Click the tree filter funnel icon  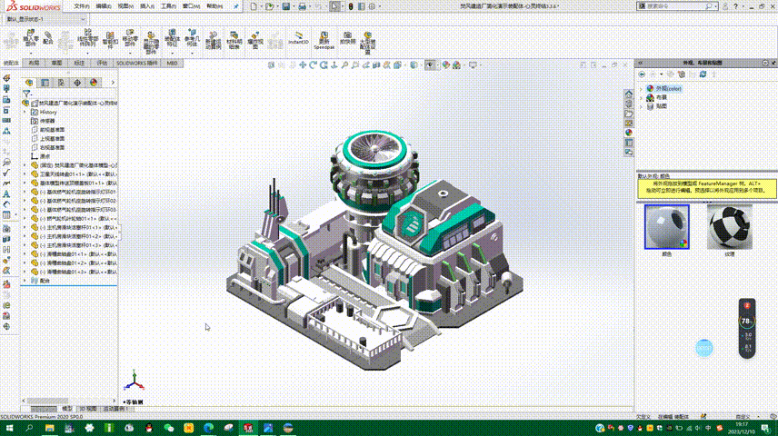pyautogui.click(x=26, y=94)
